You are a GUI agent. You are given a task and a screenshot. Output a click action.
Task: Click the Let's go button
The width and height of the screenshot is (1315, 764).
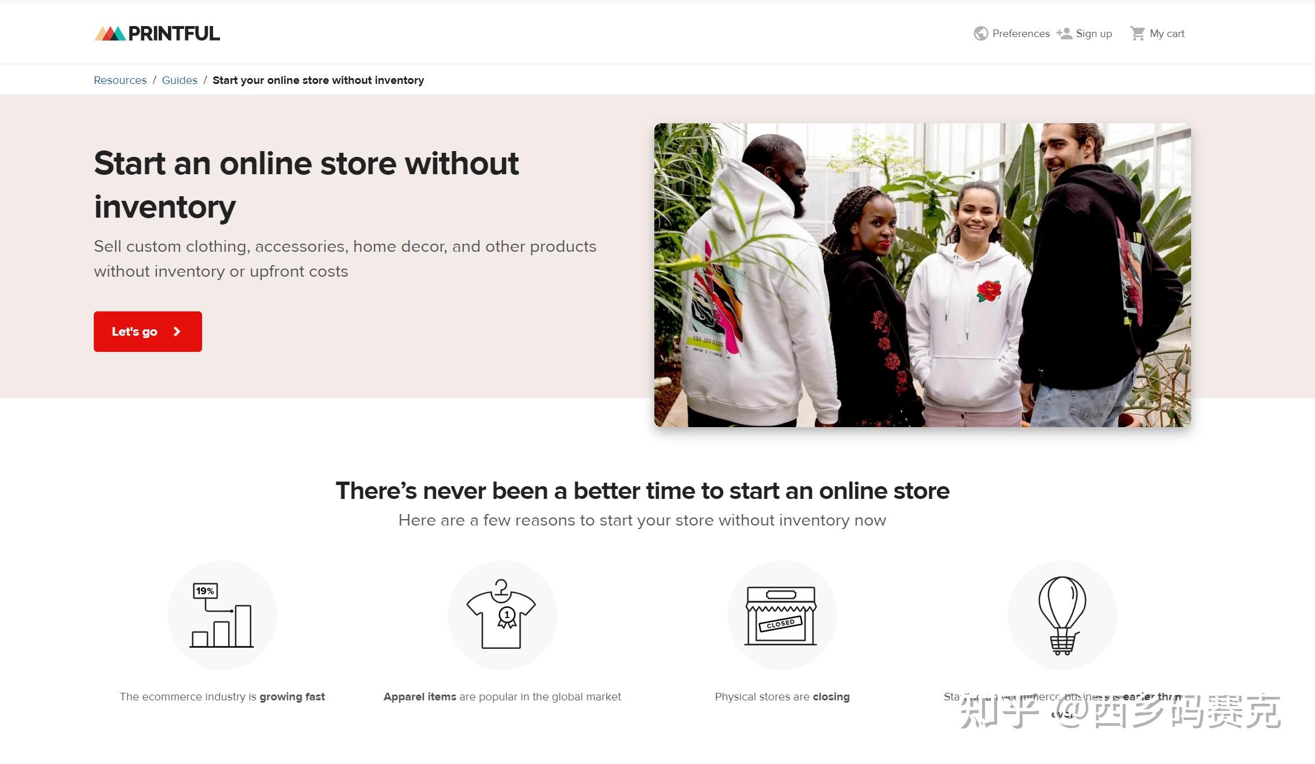pos(148,332)
